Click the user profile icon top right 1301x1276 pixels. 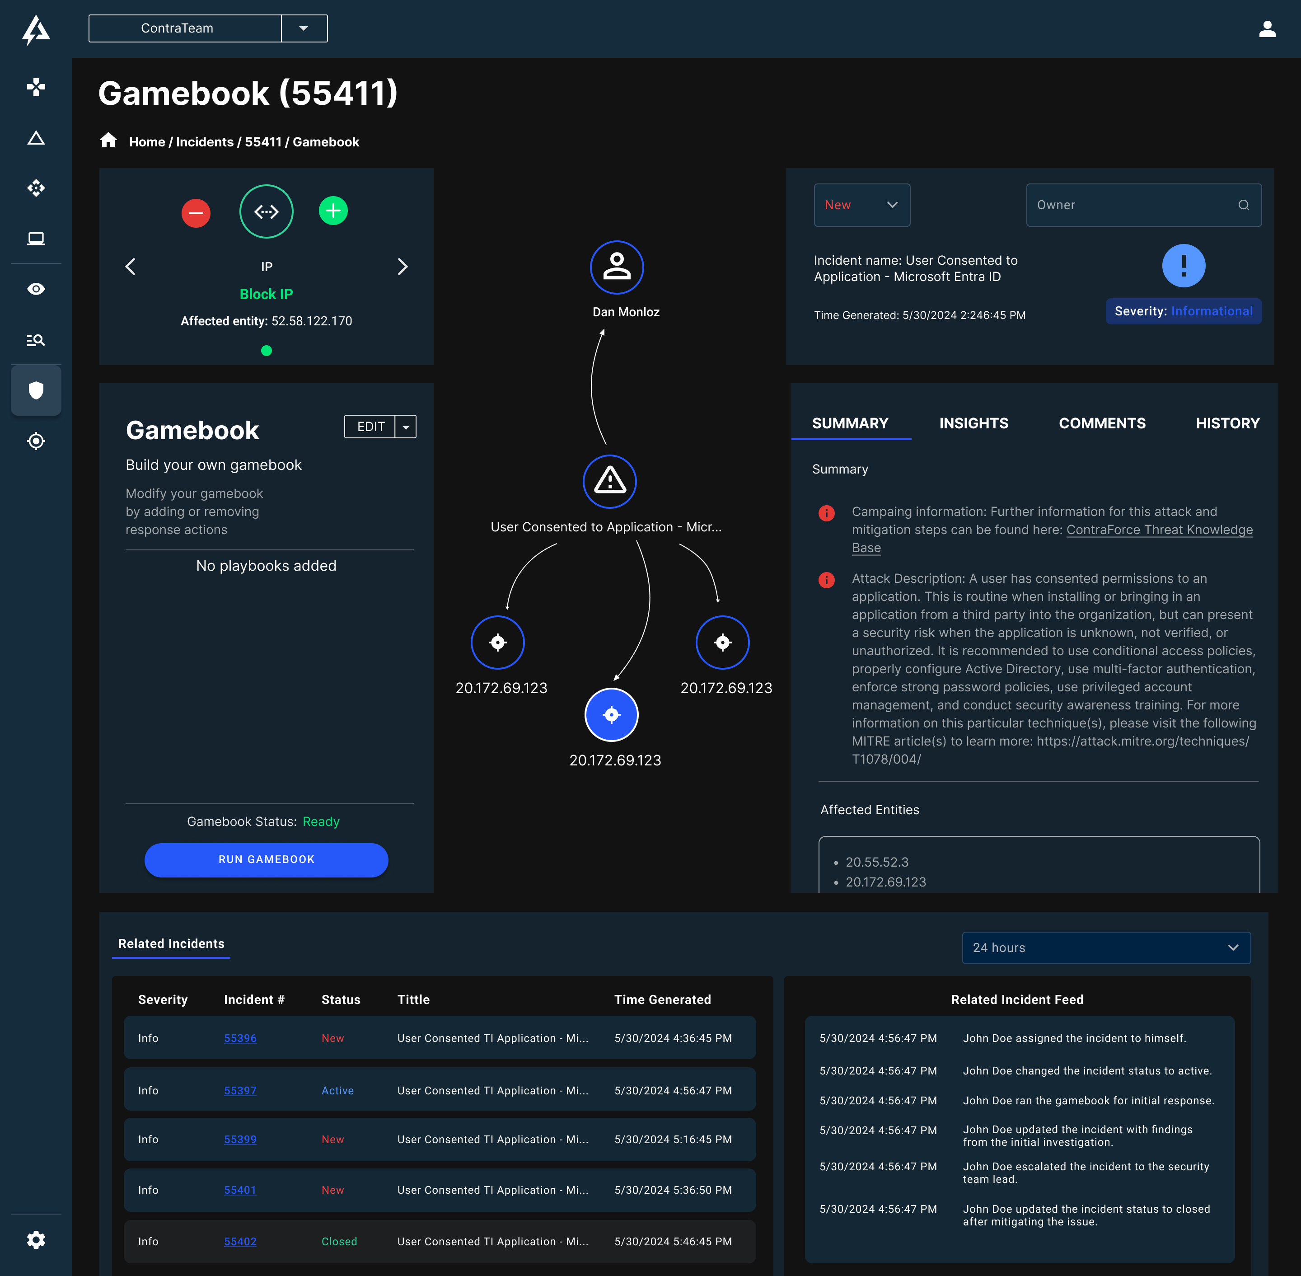(x=1267, y=29)
